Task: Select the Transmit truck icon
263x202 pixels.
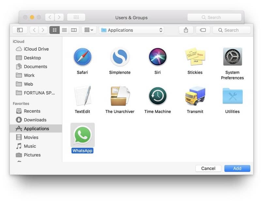Action: [195, 96]
